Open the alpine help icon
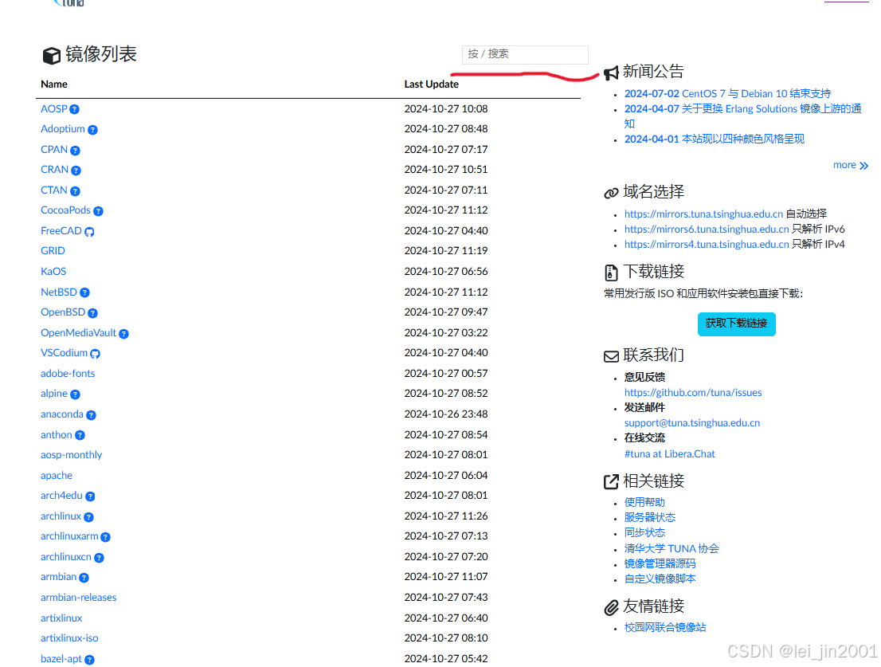881x667 pixels. [76, 394]
